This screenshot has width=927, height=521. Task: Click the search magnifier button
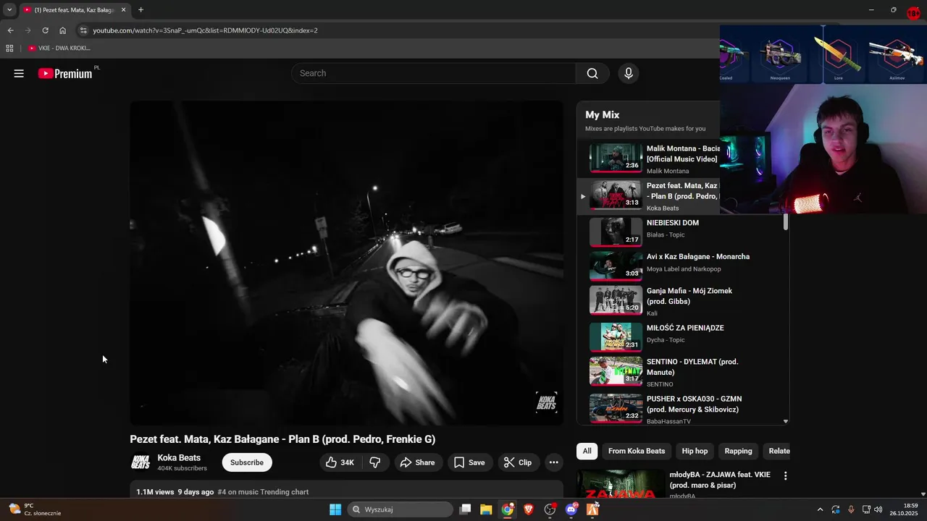tap(592, 73)
